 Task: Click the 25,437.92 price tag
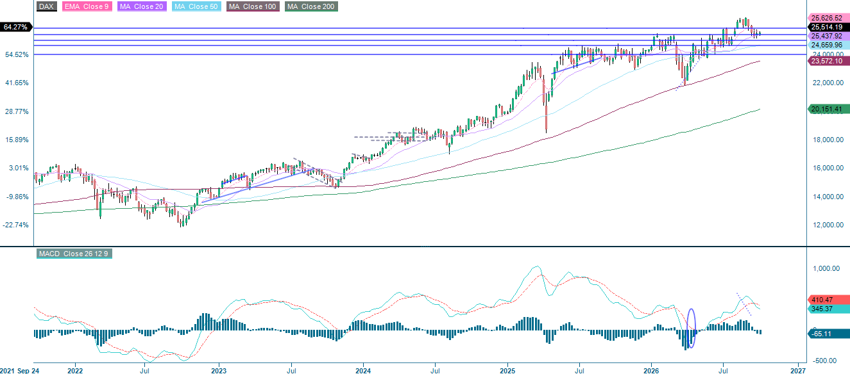pos(828,37)
